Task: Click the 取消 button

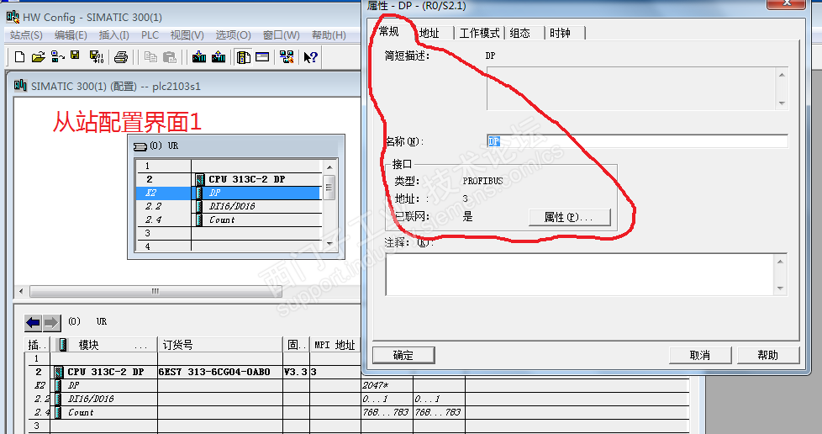Action: click(700, 355)
